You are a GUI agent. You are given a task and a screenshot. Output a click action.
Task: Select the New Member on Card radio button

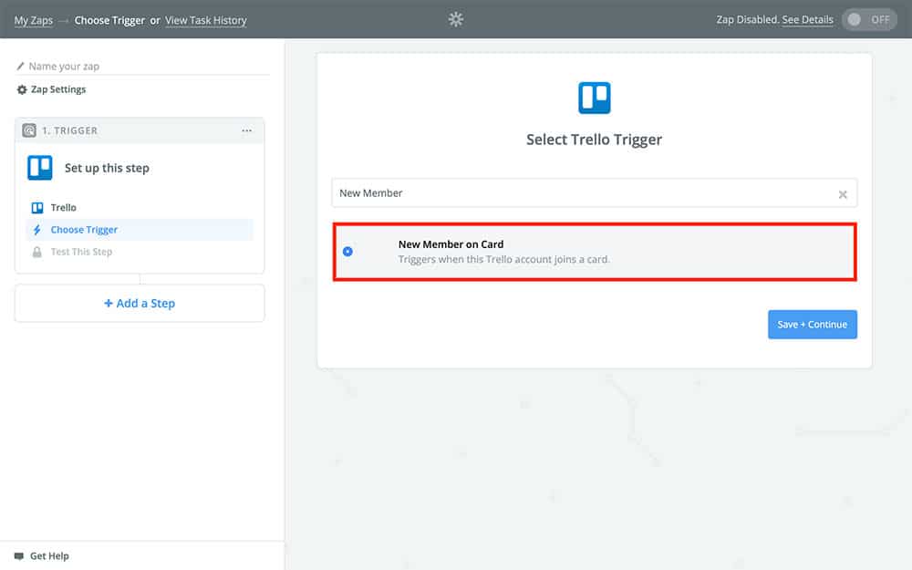point(347,252)
